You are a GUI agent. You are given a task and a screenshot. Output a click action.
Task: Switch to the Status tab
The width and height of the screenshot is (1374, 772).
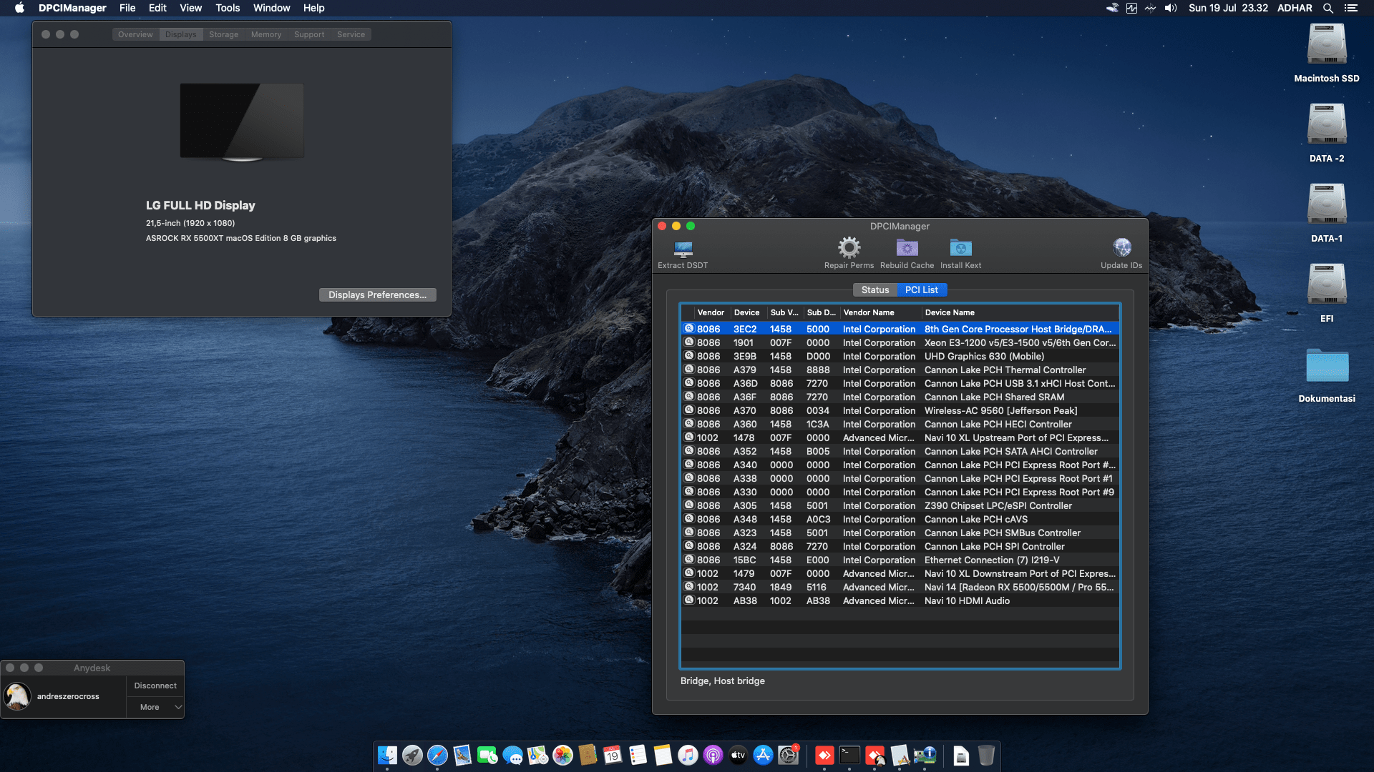click(x=874, y=289)
